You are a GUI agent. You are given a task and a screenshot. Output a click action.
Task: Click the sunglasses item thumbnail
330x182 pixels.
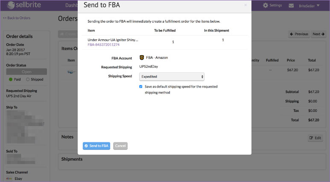[x=71, y=72]
